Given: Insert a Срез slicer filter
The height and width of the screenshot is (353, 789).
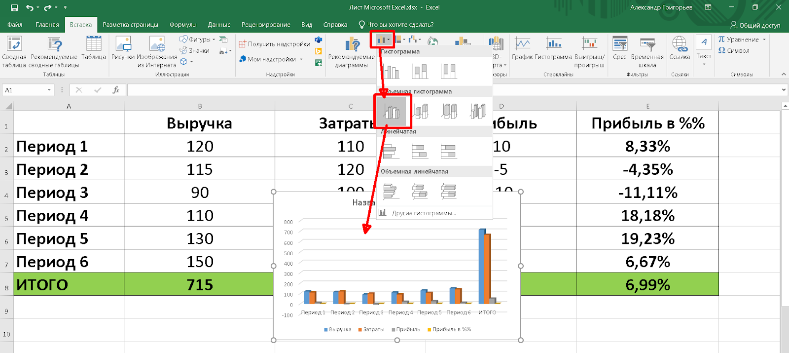Looking at the screenshot, I should tap(620, 48).
